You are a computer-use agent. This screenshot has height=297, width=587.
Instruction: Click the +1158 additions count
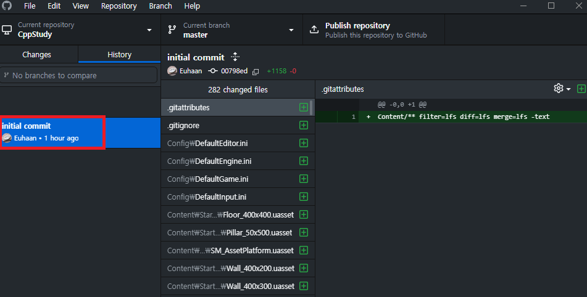pos(277,71)
